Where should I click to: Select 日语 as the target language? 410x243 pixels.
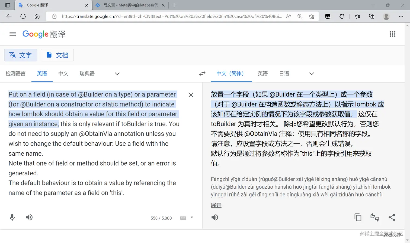pos(284,74)
